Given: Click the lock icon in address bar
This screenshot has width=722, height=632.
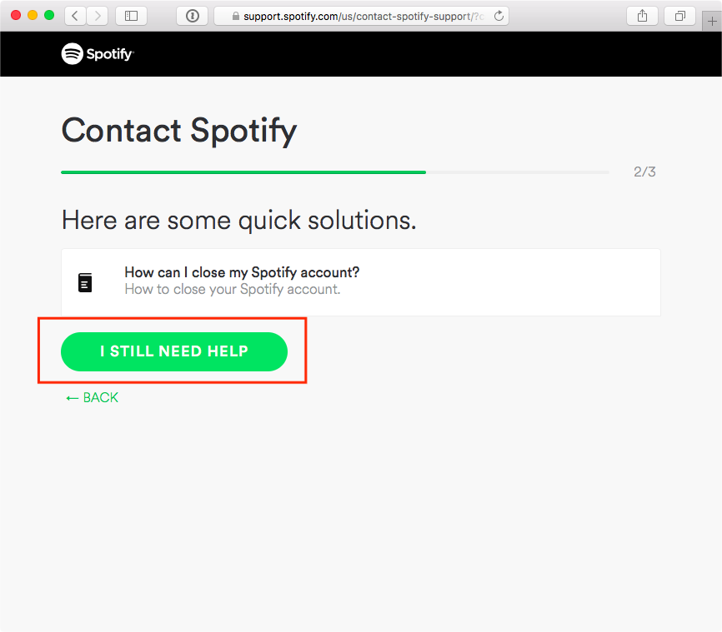Looking at the screenshot, I should coord(235,17).
